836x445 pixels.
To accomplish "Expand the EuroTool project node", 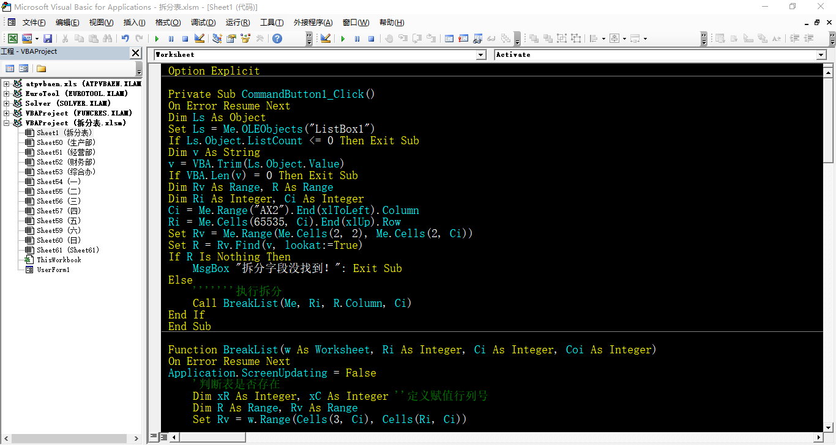I will [x=6, y=94].
